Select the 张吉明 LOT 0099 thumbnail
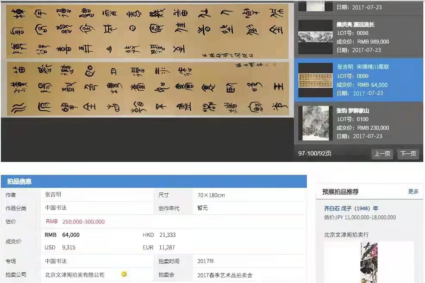Screen dimensions: 425x283 click(316, 80)
